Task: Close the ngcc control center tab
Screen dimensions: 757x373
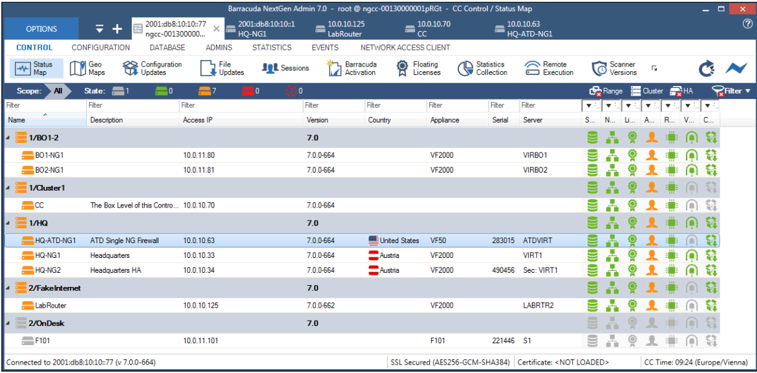Action: pos(217,29)
